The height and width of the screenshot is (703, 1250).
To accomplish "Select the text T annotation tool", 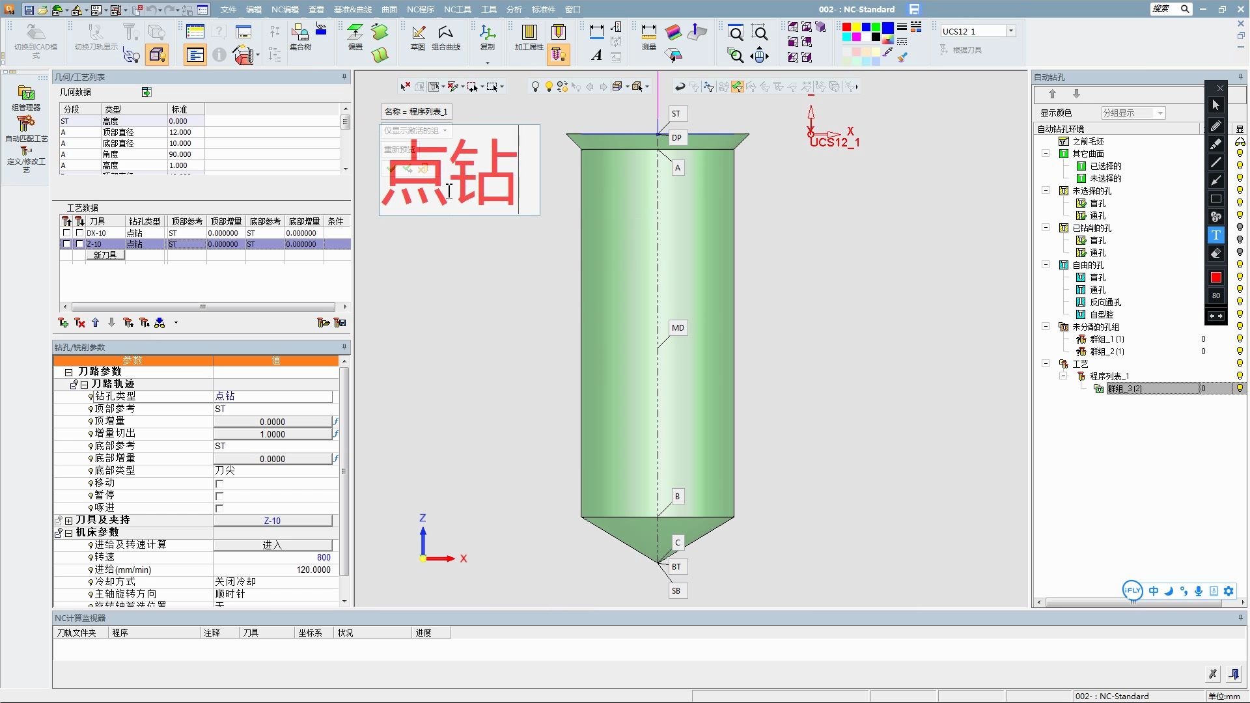I will point(1215,235).
